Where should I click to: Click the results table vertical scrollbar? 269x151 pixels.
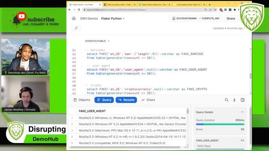[187, 111]
